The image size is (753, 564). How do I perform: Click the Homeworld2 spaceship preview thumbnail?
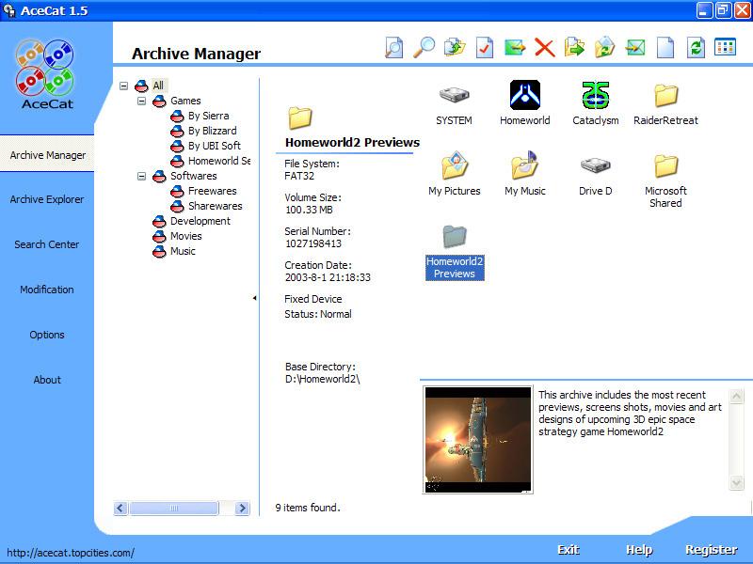478,440
